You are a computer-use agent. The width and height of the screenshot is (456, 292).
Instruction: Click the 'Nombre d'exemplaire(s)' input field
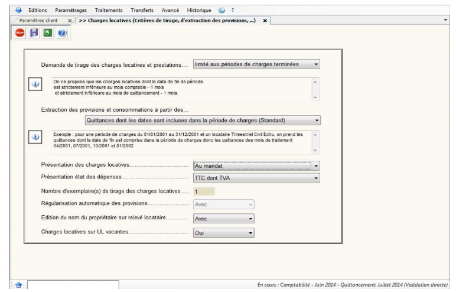[204, 192]
